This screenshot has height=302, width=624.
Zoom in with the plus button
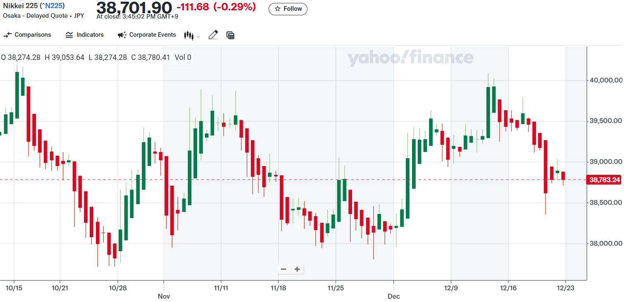[x=297, y=269]
